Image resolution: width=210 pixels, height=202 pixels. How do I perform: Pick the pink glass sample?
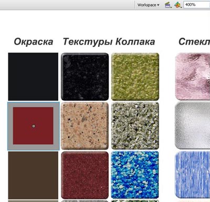[x=193, y=77]
